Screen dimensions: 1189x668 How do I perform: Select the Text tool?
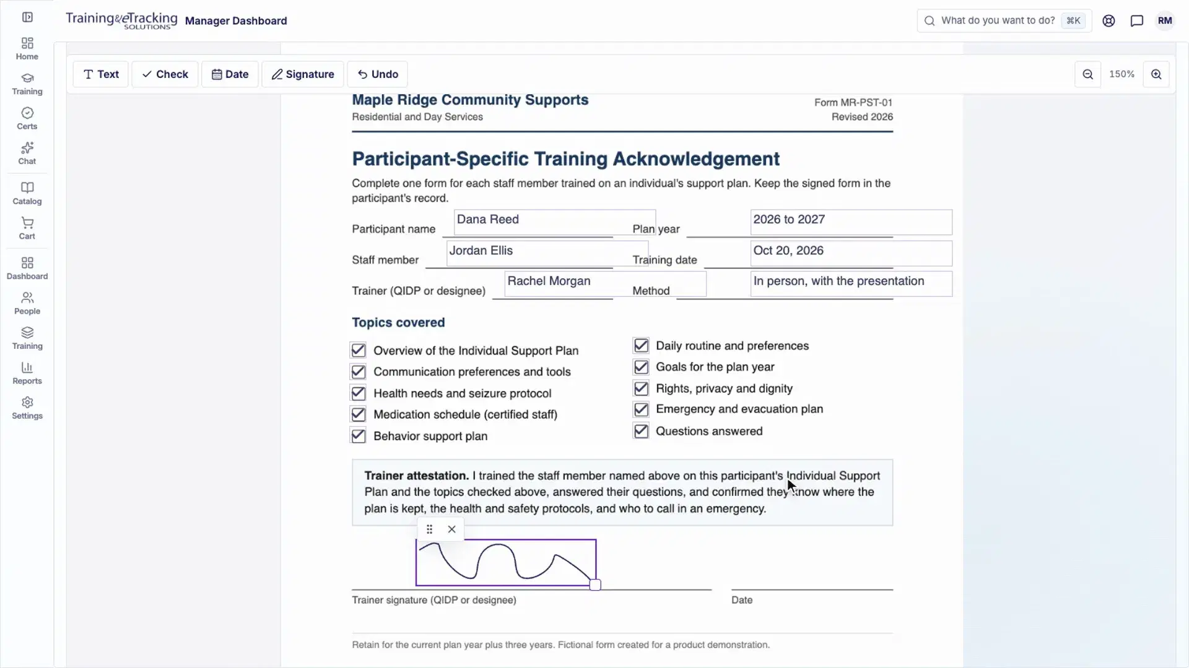click(101, 74)
